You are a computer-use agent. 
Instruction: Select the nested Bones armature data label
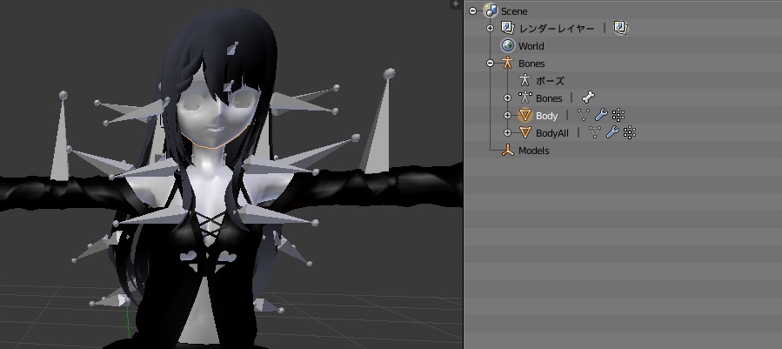(x=549, y=98)
